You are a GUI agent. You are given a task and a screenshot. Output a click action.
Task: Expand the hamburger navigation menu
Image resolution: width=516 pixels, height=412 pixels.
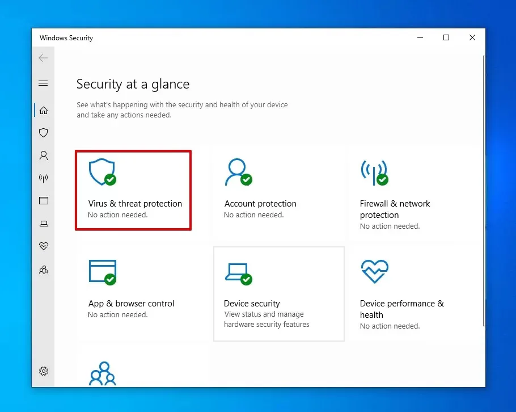[x=43, y=83]
